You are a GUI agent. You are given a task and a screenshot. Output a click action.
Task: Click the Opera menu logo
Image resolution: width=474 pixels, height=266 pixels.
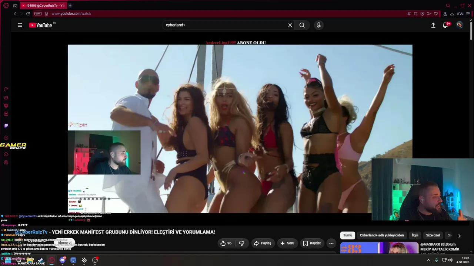point(6,6)
